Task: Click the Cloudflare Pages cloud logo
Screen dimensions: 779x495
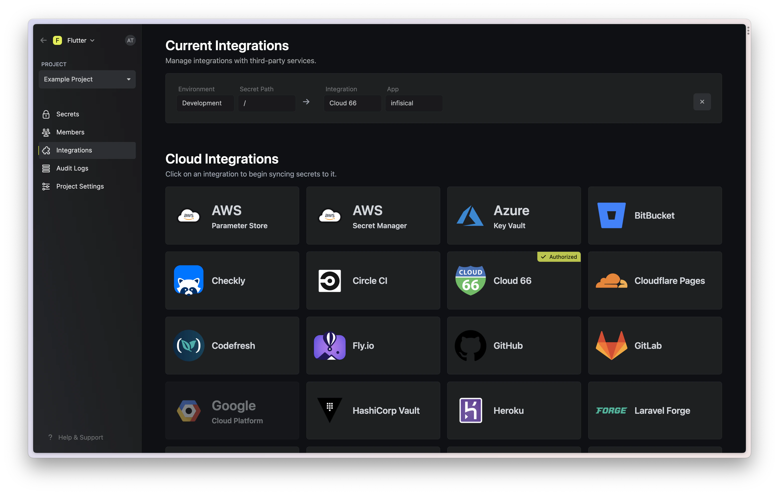Action: pos(611,281)
